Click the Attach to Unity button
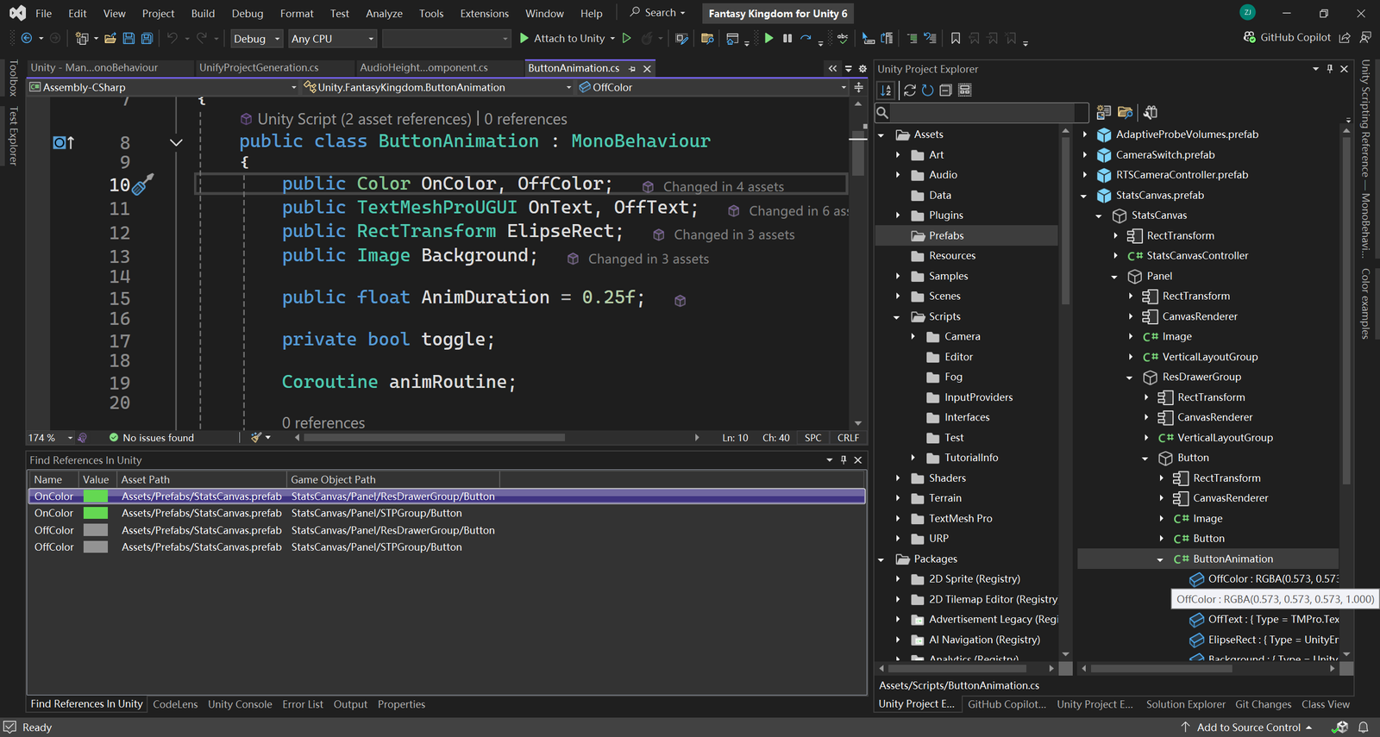This screenshot has height=737, width=1380. (x=561, y=39)
